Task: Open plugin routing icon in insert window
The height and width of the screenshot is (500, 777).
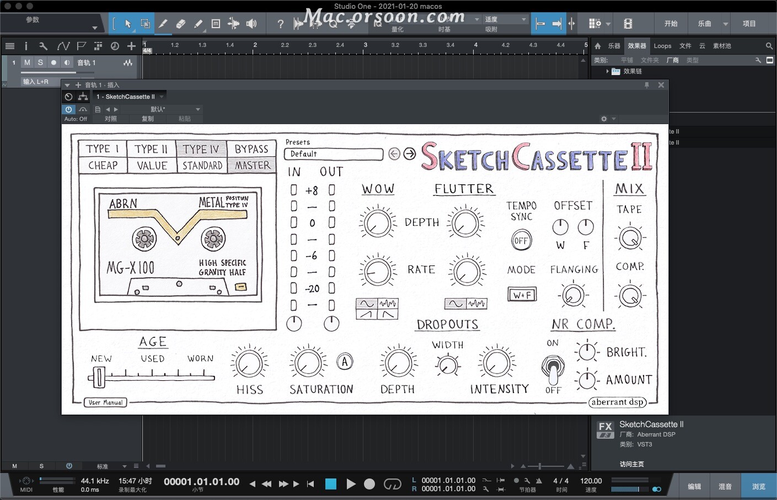Action: tap(83, 97)
